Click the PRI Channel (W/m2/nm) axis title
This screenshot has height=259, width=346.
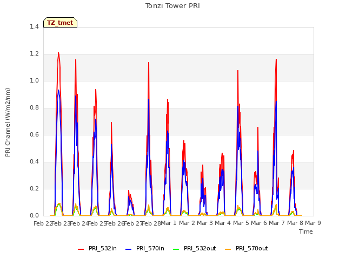[x=8, y=122]
